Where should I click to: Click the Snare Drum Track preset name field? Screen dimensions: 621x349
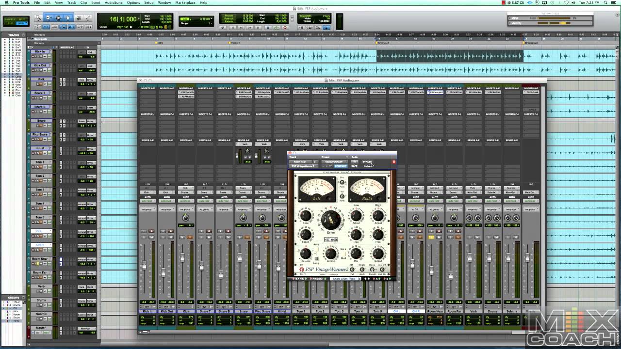point(344,279)
